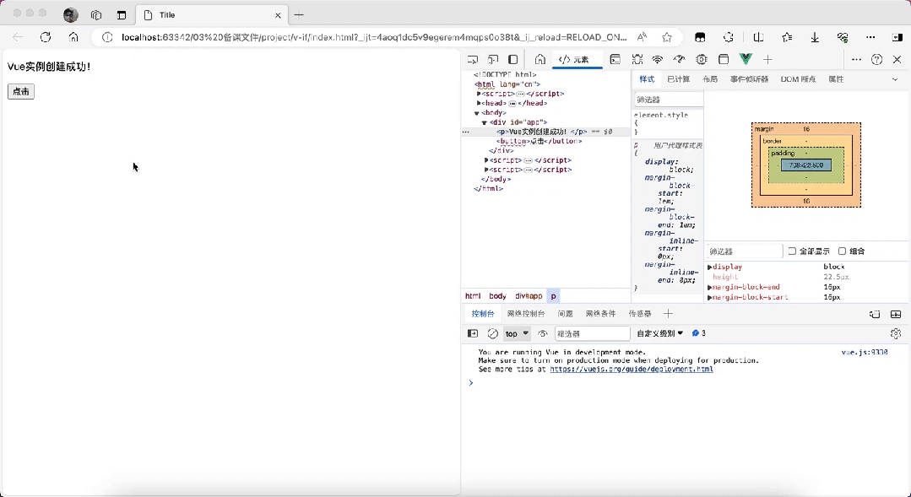Add page to favorites star icon

tap(667, 37)
